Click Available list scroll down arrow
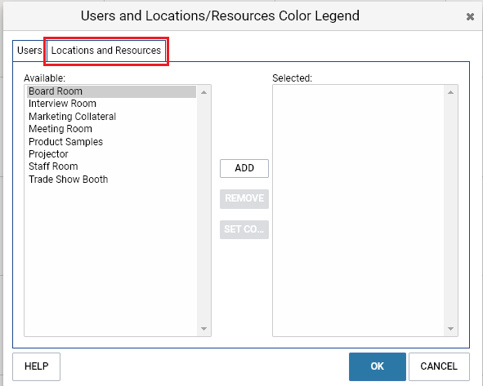This screenshot has width=483, height=386. 203,329
